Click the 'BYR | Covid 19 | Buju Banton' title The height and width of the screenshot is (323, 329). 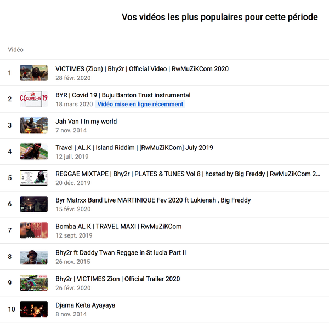click(123, 95)
